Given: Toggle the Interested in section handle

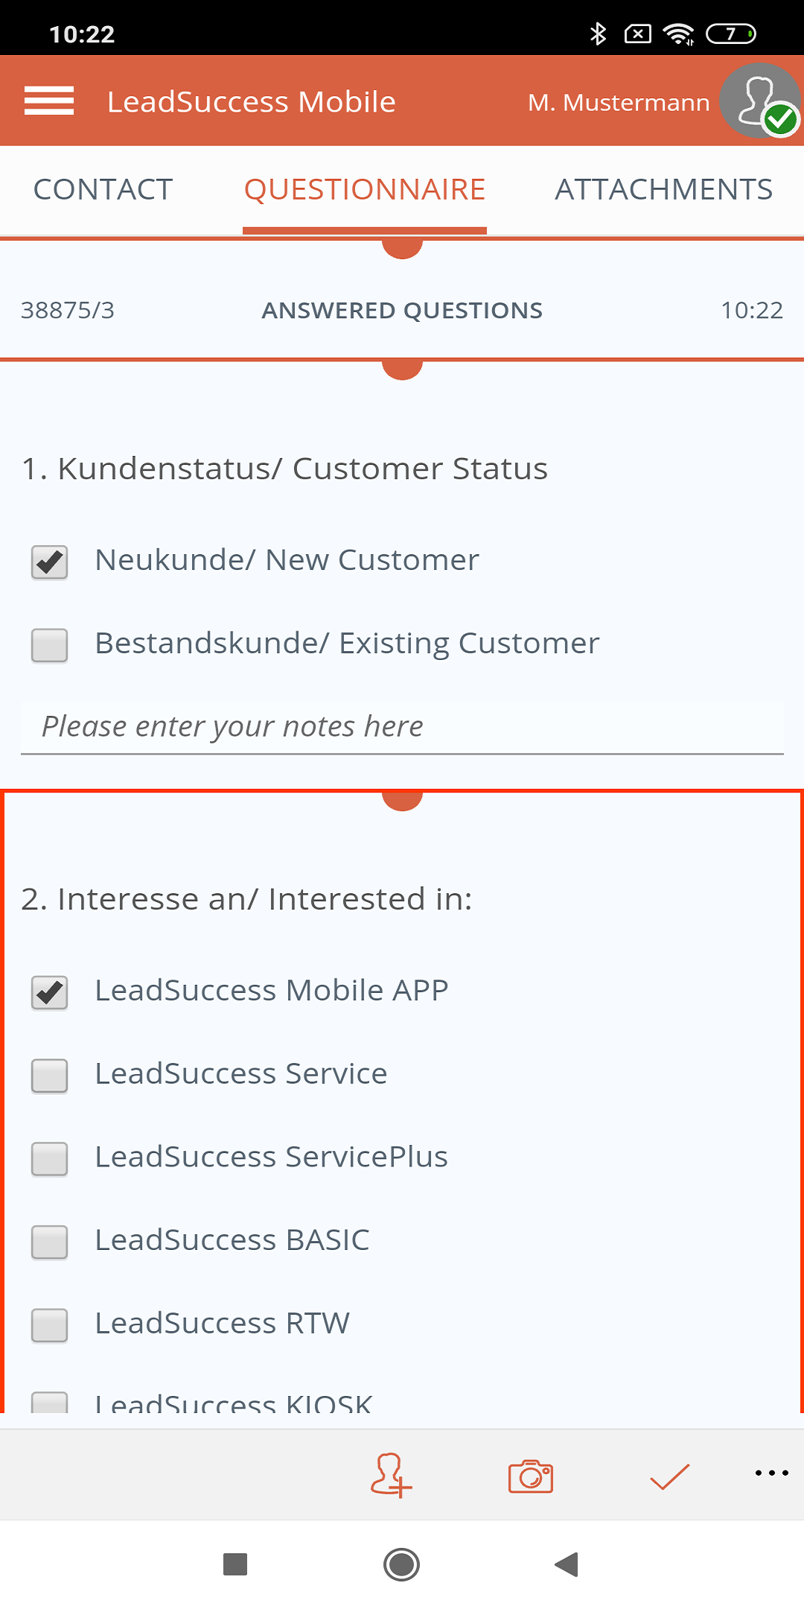Looking at the screenshot, I should pos(402,800).
